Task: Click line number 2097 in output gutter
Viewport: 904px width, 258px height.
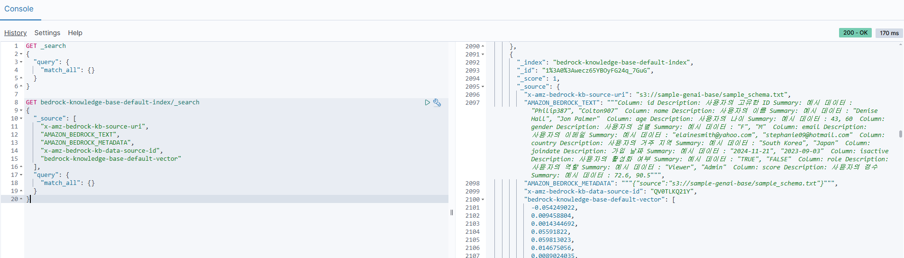Action: 472,103
